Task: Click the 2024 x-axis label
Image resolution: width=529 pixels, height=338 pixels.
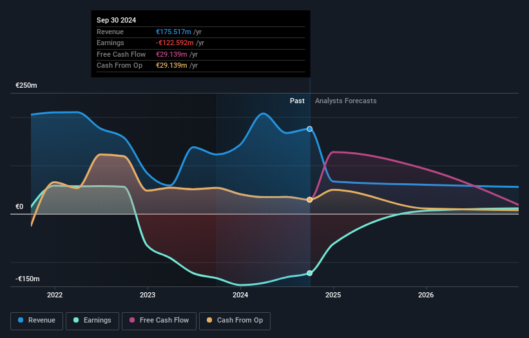Action: [240, 295]
